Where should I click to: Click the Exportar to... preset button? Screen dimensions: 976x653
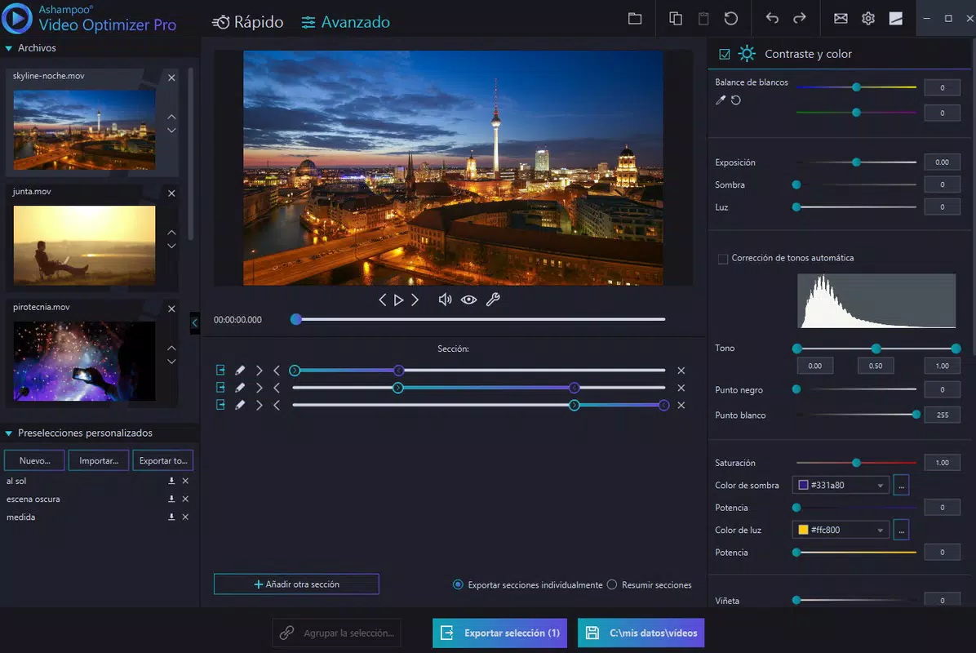pos(163,460)
